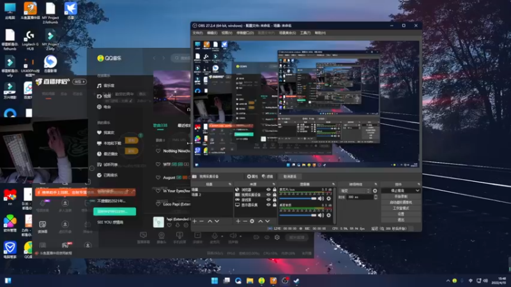Toggle lock on video capture device source

click(x=275, y=195)
